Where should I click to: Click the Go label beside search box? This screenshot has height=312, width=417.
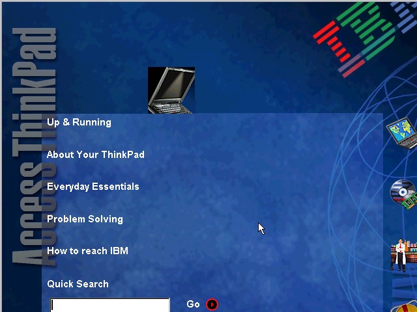(193, 304)
